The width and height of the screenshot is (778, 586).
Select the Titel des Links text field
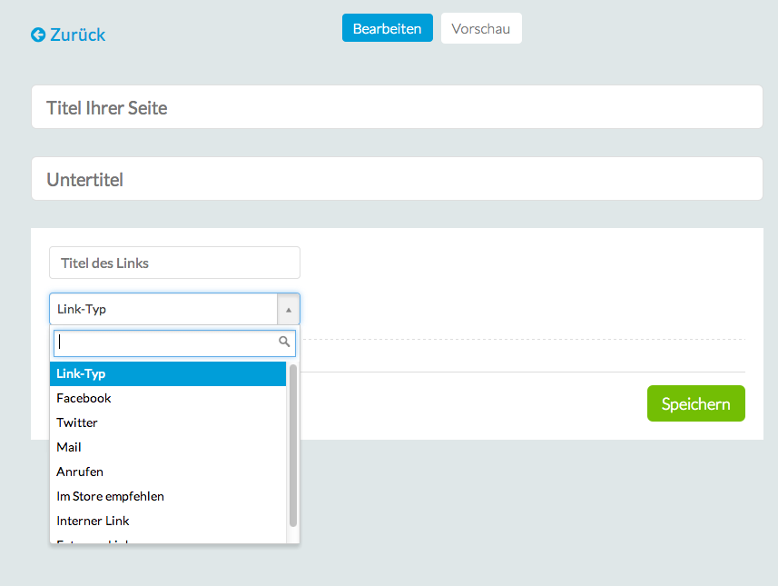174,263
